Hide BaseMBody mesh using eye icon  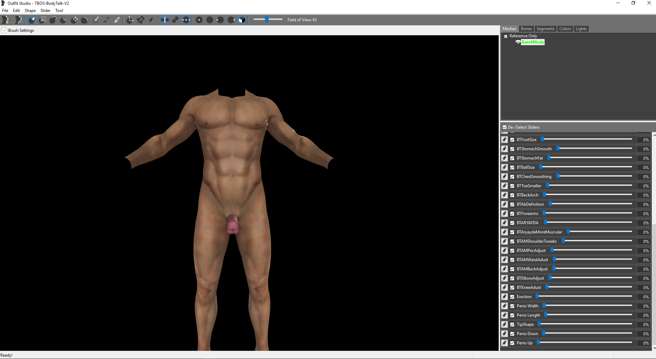pyautogui.click(x=518, y=42)
